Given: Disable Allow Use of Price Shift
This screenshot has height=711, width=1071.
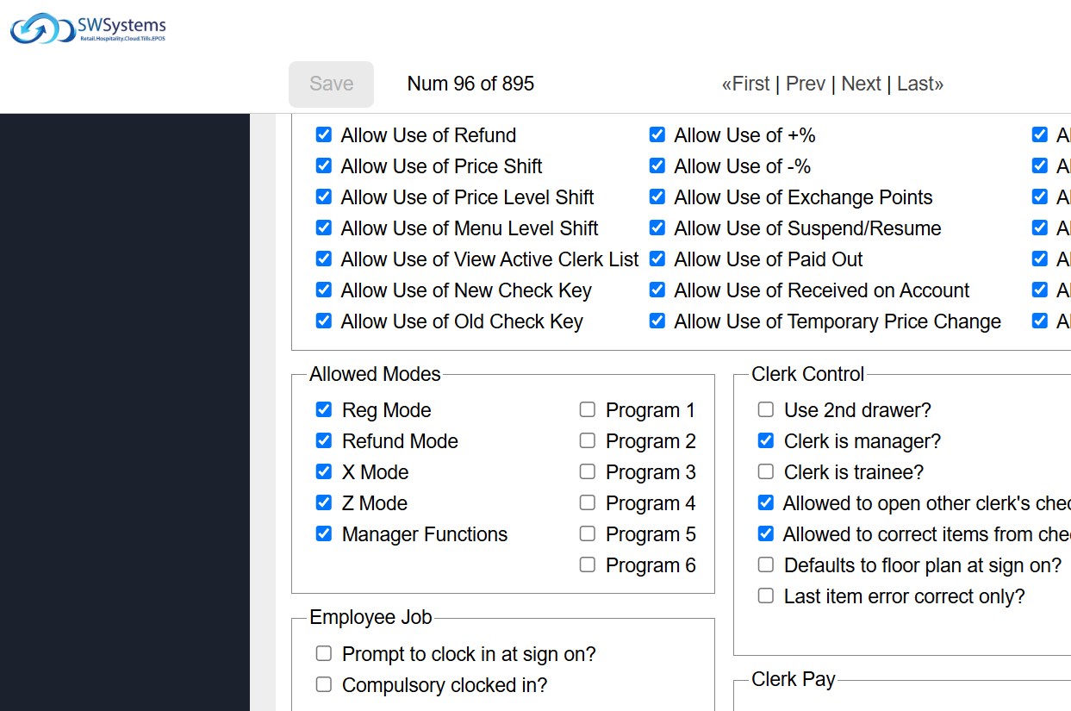Looking at the screenshot, I should coord(324,166).
